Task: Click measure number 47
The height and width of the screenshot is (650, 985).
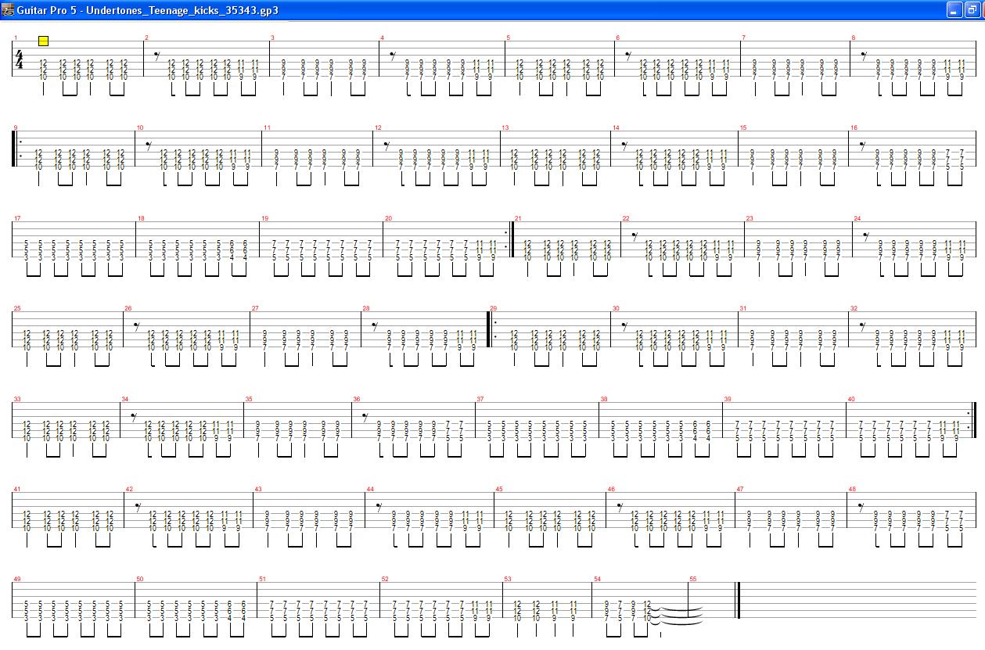Action: 740,489
